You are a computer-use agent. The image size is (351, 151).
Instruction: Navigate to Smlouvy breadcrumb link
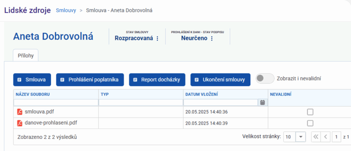point(66,10)
